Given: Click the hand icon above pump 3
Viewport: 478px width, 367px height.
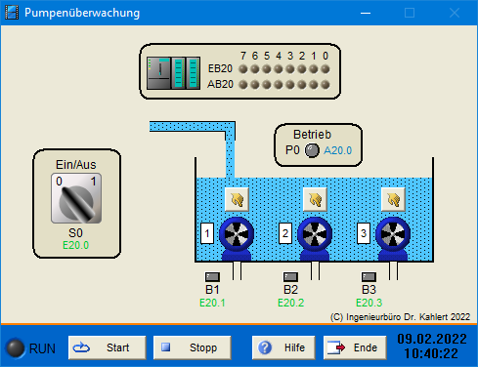Looking at the screenshot, I should 394,199.
